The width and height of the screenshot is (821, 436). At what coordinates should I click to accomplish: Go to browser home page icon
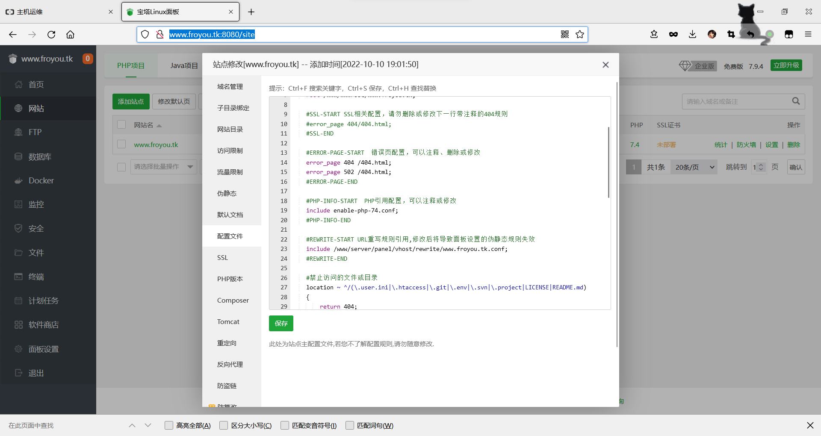[x=70, y=35]
